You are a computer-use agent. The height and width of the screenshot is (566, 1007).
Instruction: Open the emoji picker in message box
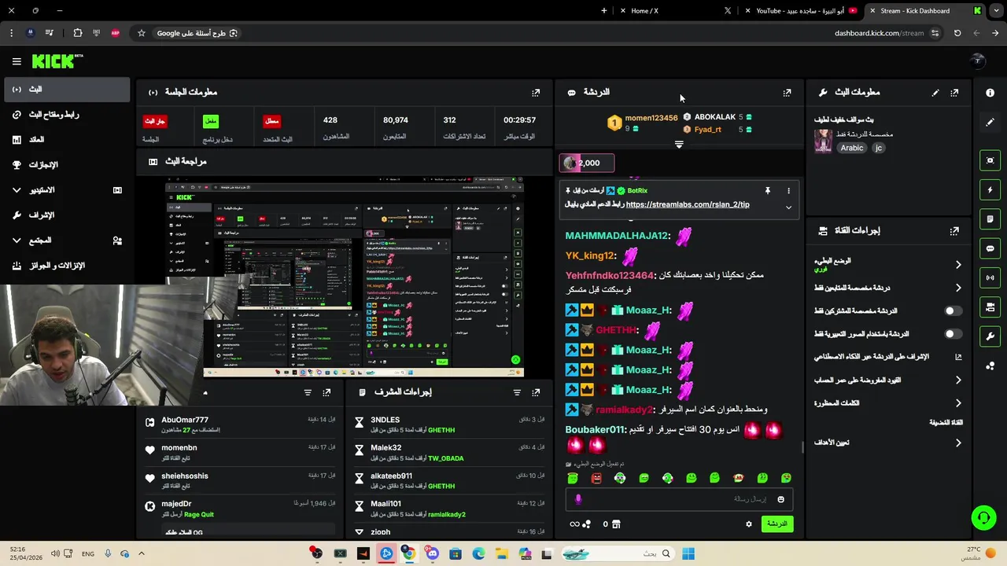coord(780,499)
